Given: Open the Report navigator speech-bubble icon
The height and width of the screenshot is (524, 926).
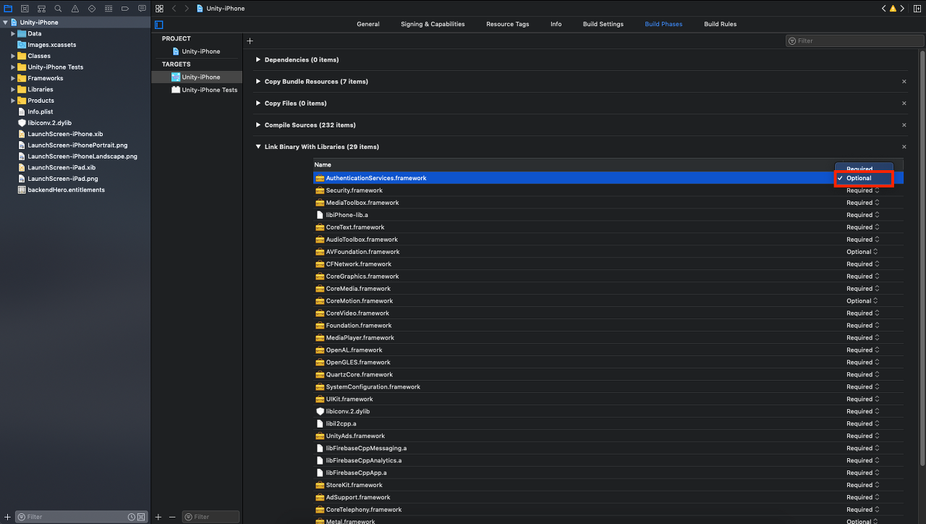Looking at the screenshot, I should tap(141, 9).
